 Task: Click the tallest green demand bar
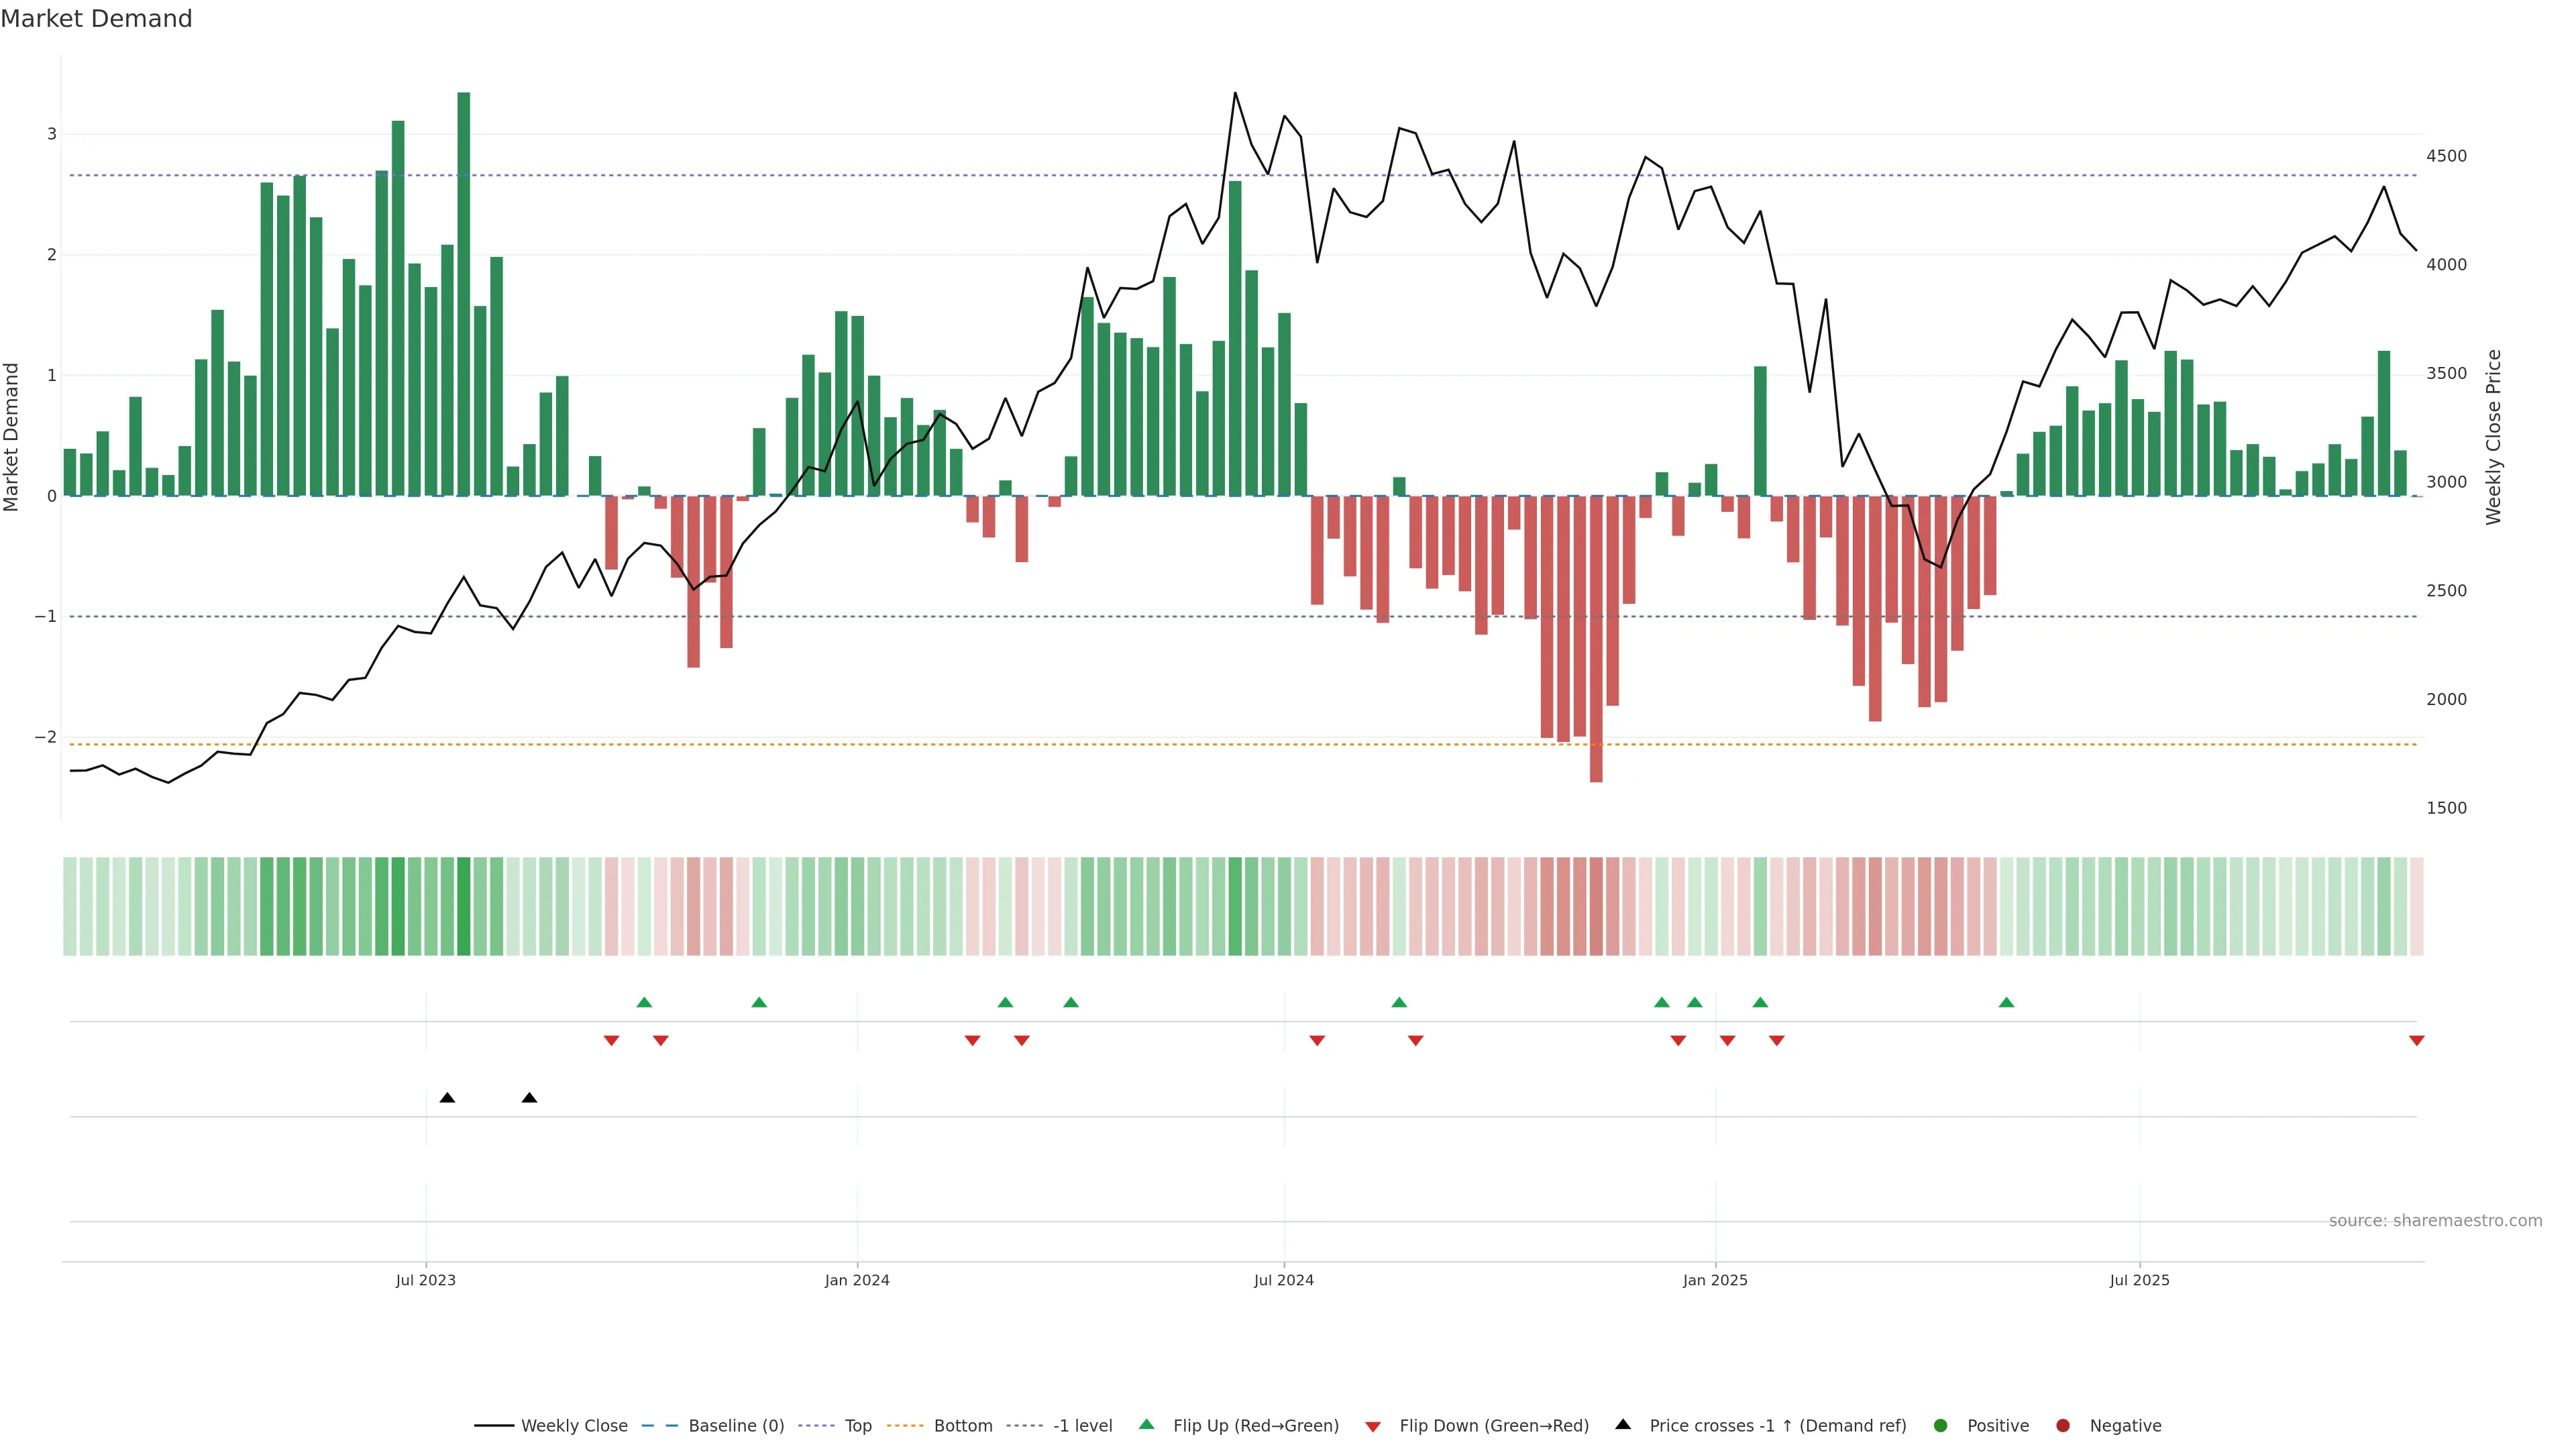click(x=463, y=294)
